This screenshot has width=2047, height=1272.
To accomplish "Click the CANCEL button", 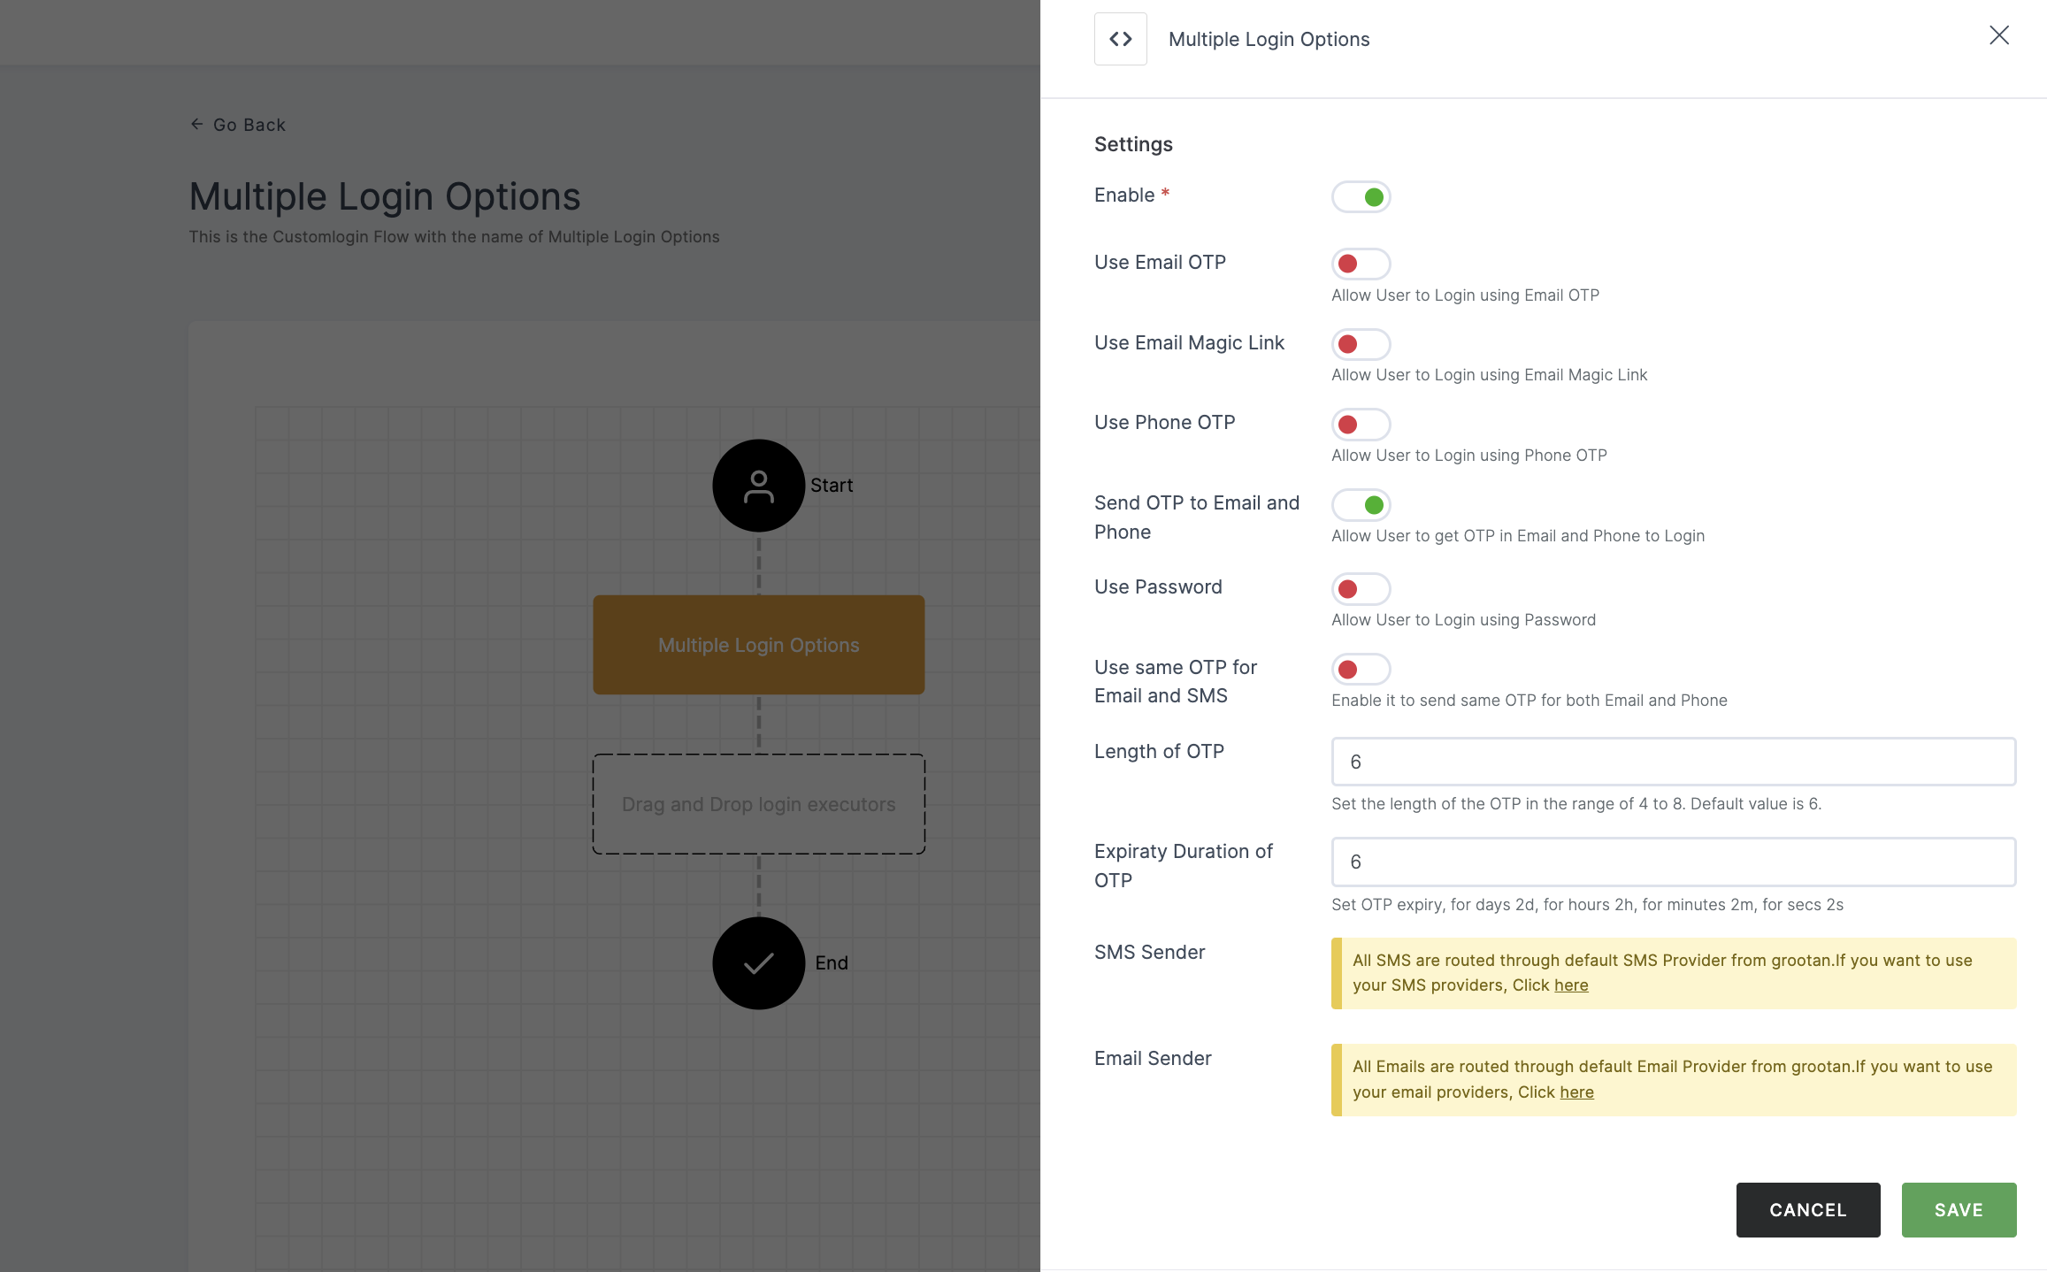I will pyautogui.click(x=1808, y=1210).
